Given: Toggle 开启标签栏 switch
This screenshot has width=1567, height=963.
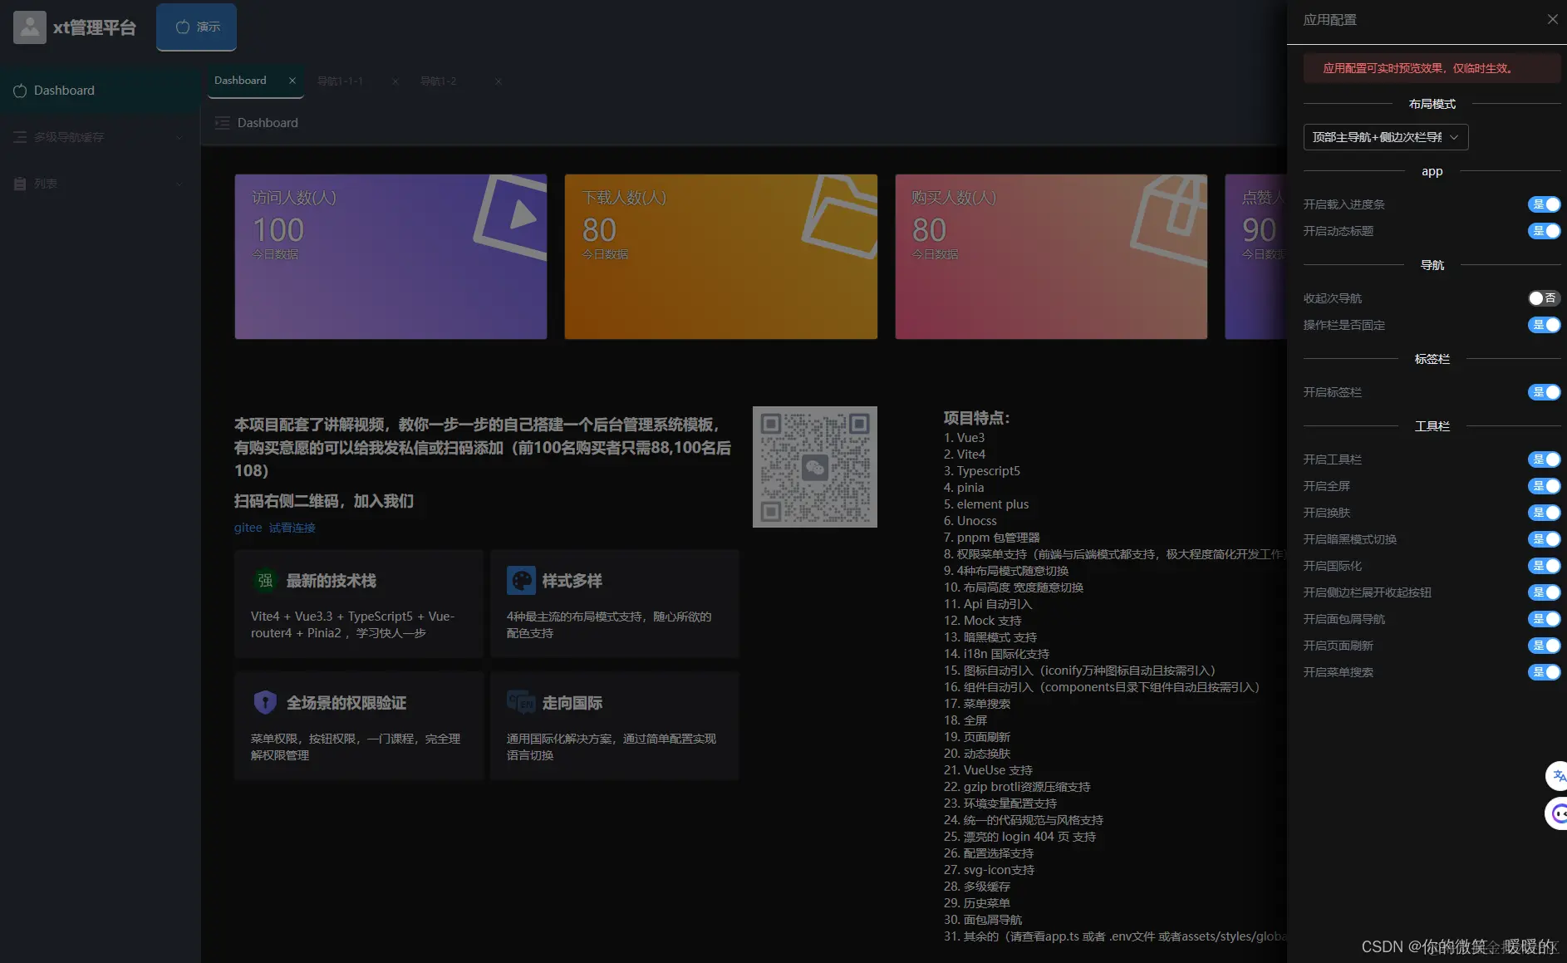Looking at the screenshot, I should [x=1545, y=392].
